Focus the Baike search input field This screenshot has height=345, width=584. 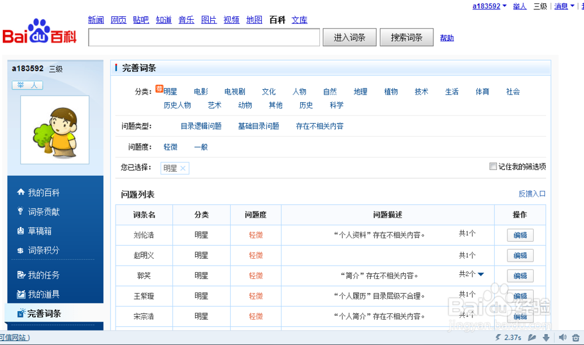pos(204,37)
